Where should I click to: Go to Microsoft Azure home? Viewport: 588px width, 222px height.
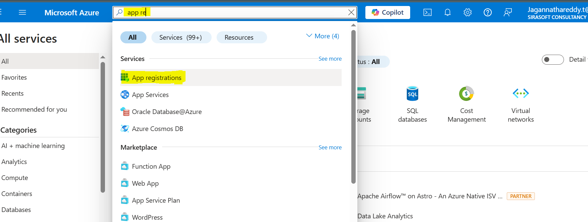[x=72, y=13]
